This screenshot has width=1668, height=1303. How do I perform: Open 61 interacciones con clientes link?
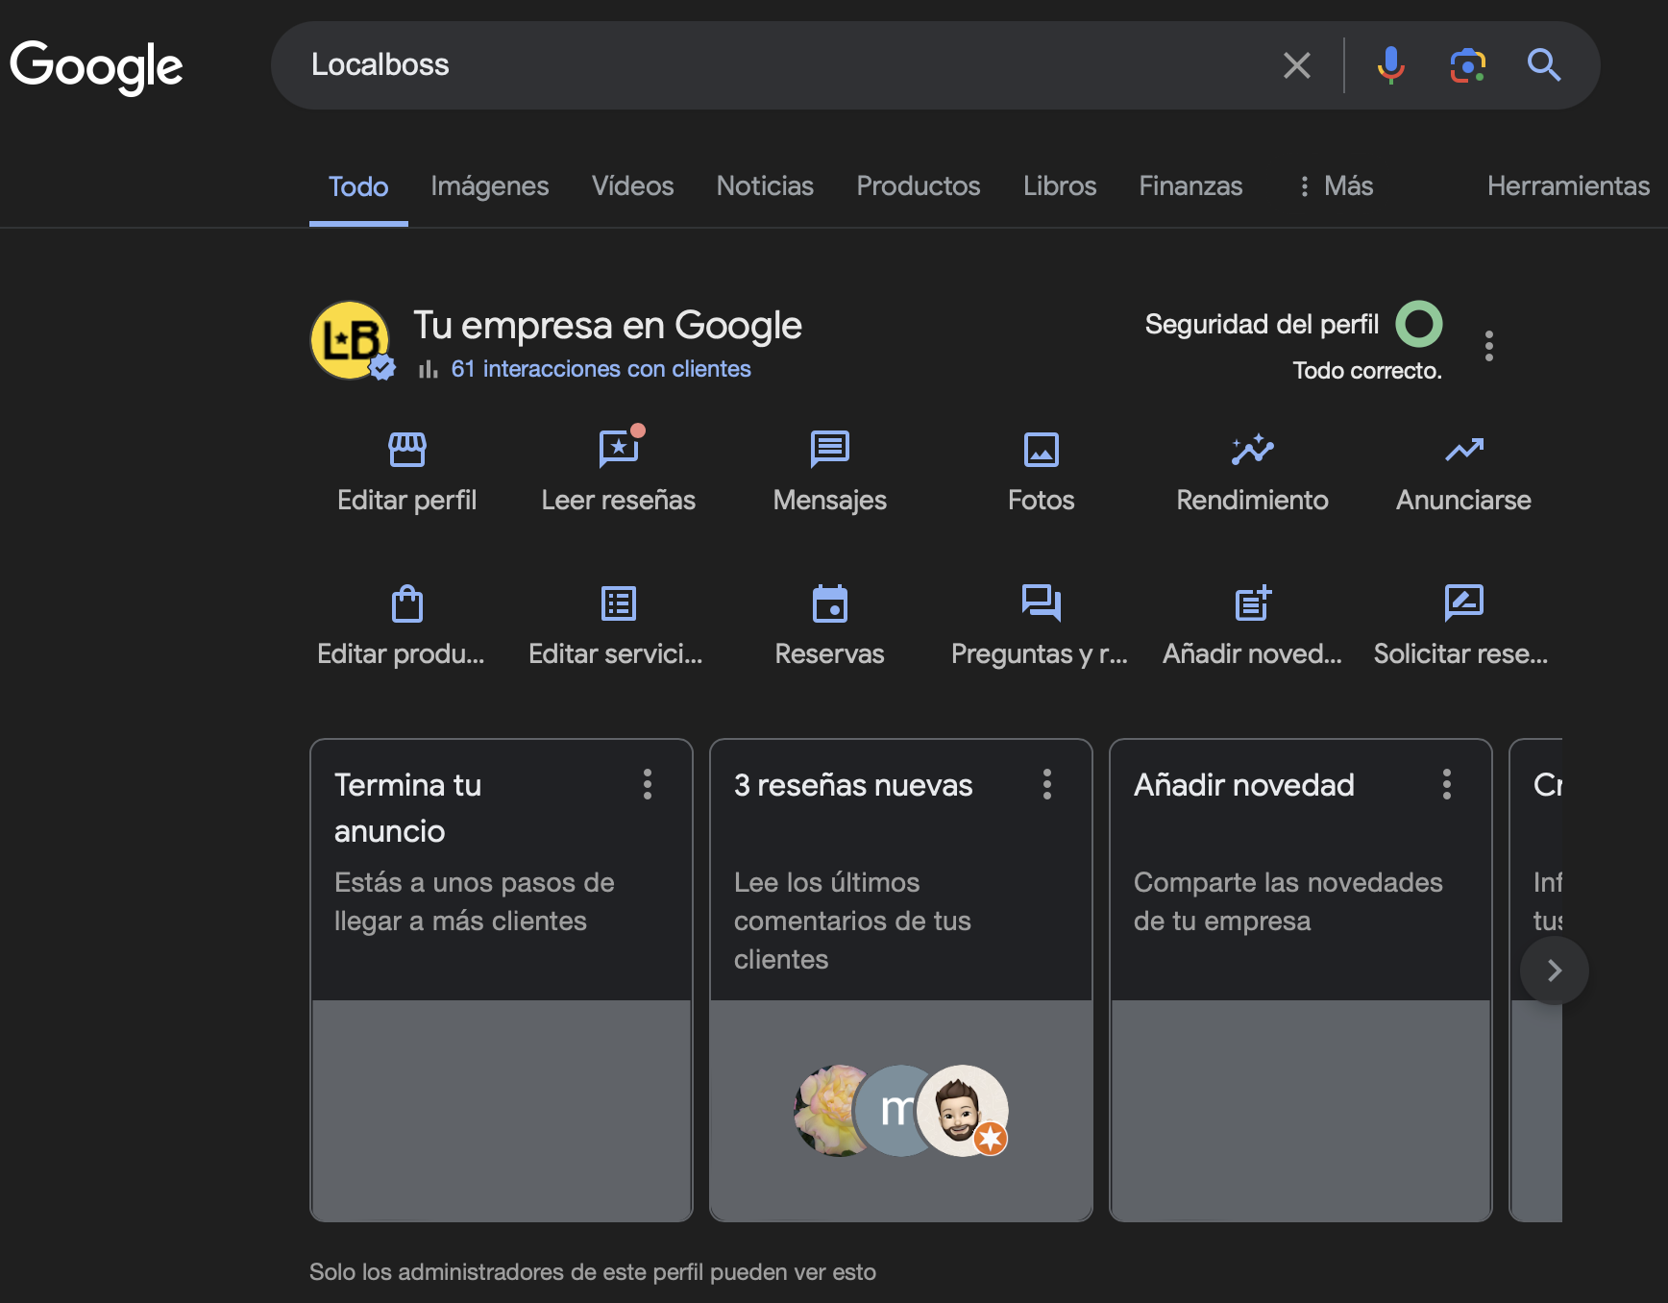601,369
